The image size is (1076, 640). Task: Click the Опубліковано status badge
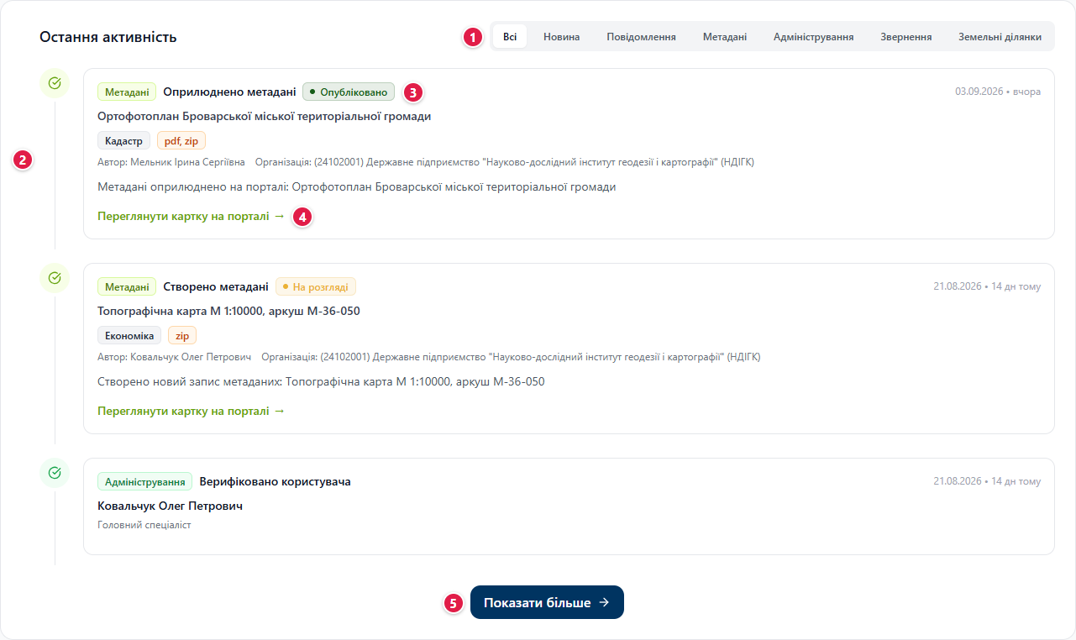pos(349,92)
